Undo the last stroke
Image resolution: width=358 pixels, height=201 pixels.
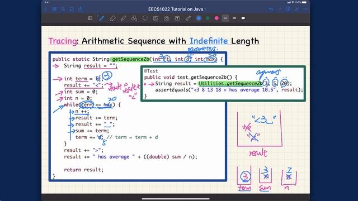tap(271, 9)
